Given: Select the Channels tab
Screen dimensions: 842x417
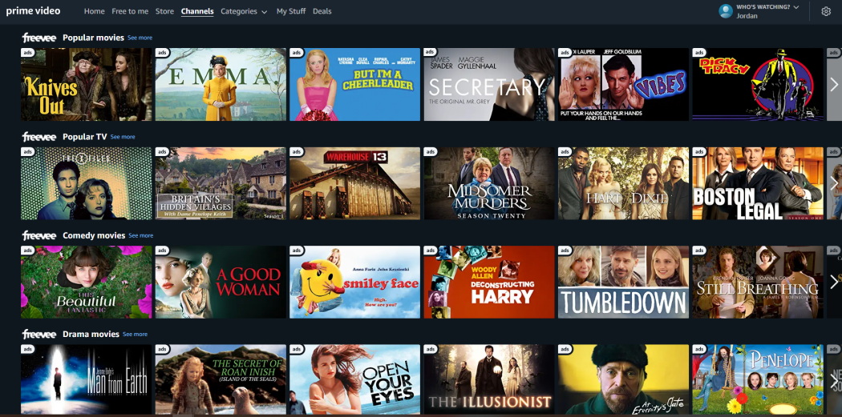Looking at the screenshot, I should (x=197, y=11).
